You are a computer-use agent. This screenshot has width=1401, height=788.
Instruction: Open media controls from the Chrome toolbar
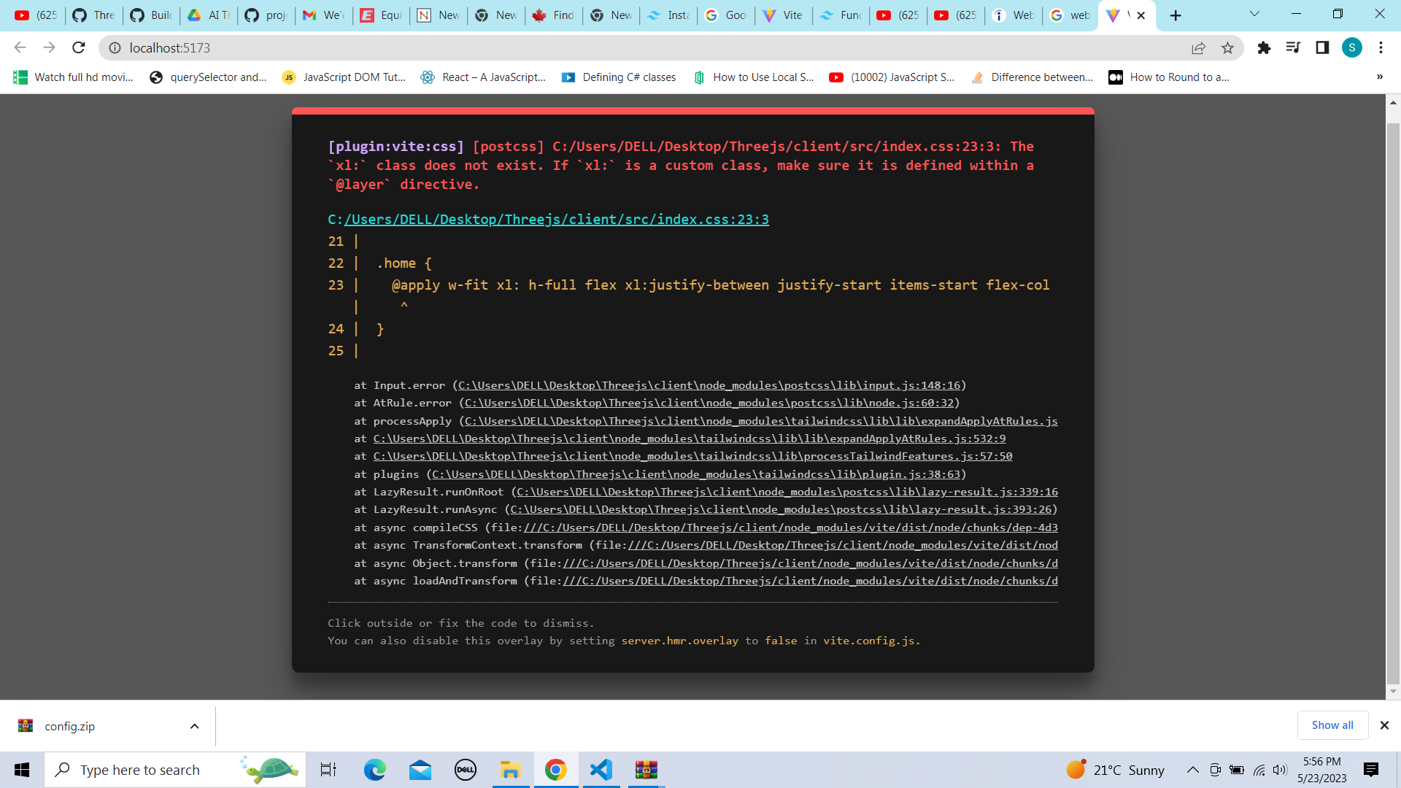coord(1293,47)
